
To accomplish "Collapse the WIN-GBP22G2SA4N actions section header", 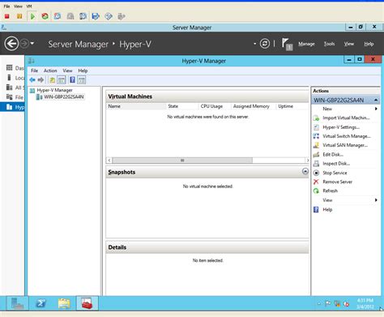I will tap(376, 101).
